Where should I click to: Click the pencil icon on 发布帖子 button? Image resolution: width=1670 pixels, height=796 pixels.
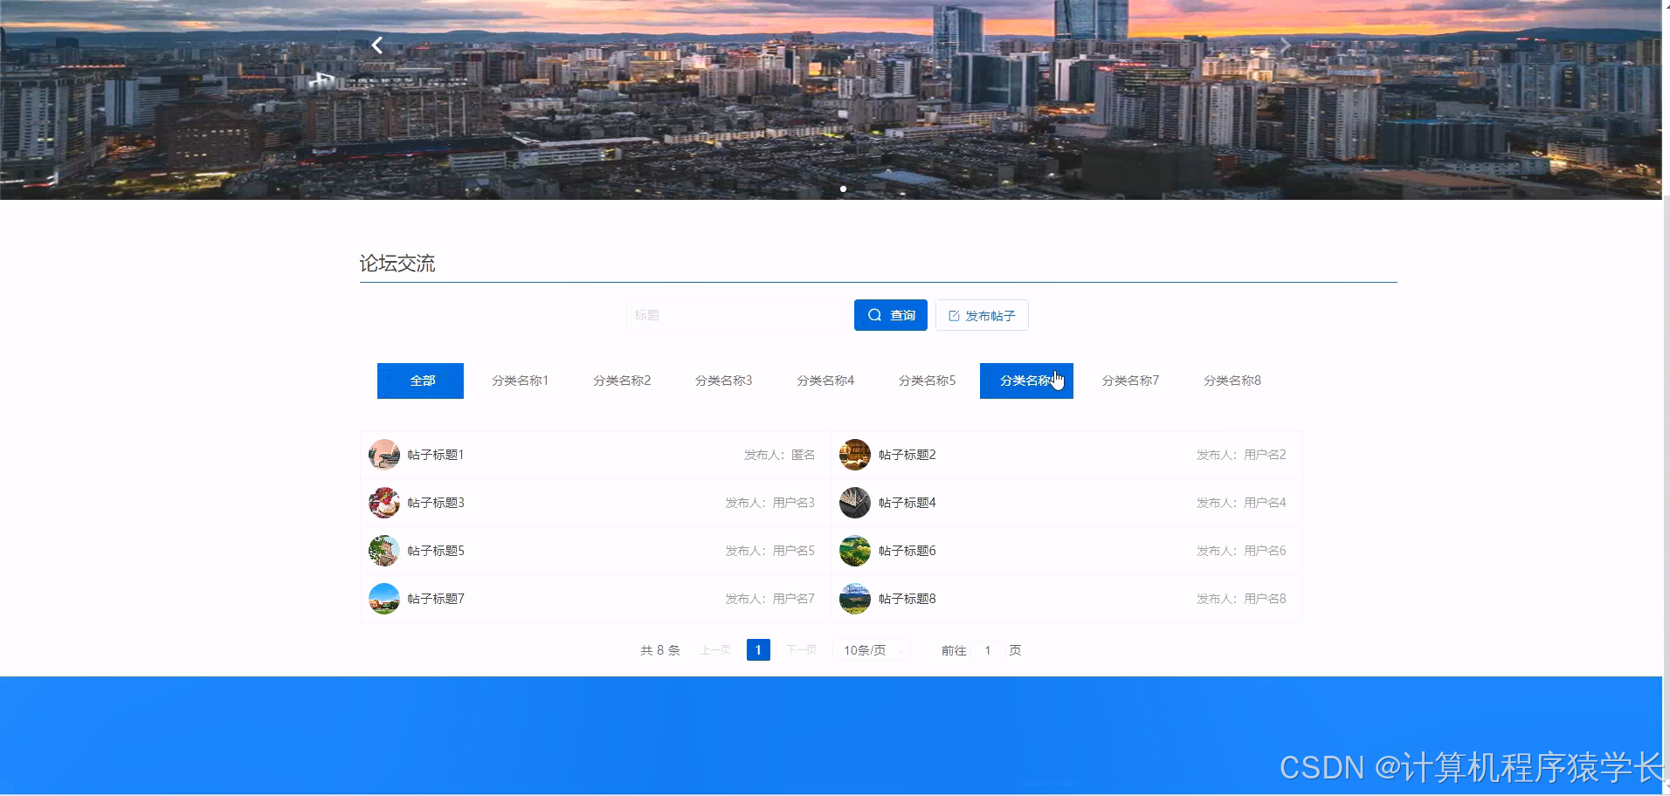click(x=952, y=315)
